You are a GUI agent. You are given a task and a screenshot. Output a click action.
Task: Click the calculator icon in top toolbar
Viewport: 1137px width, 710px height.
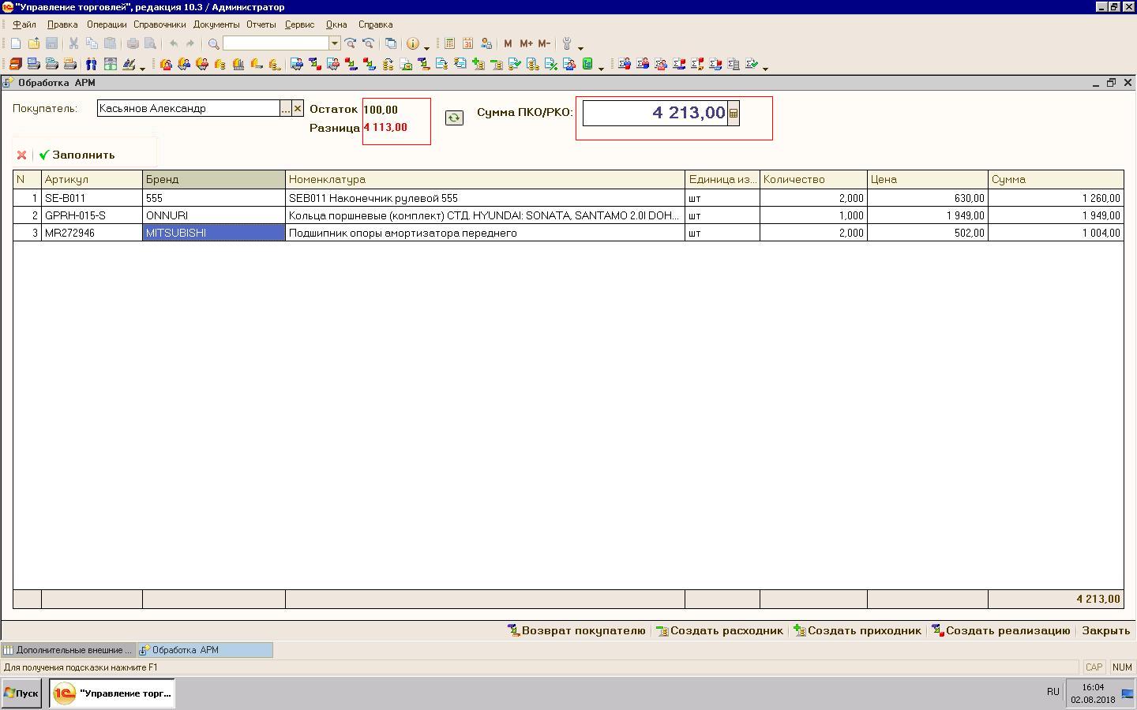click(x=449, y=44)
